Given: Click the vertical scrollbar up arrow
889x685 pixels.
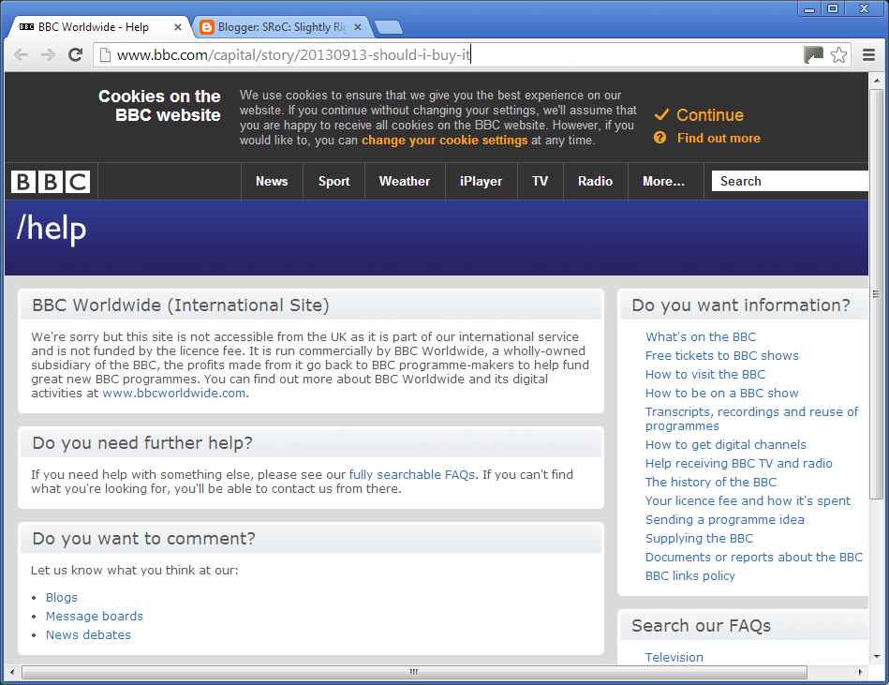Looking at the screenshot, I should pyautogui.click(x=877, y=80).
